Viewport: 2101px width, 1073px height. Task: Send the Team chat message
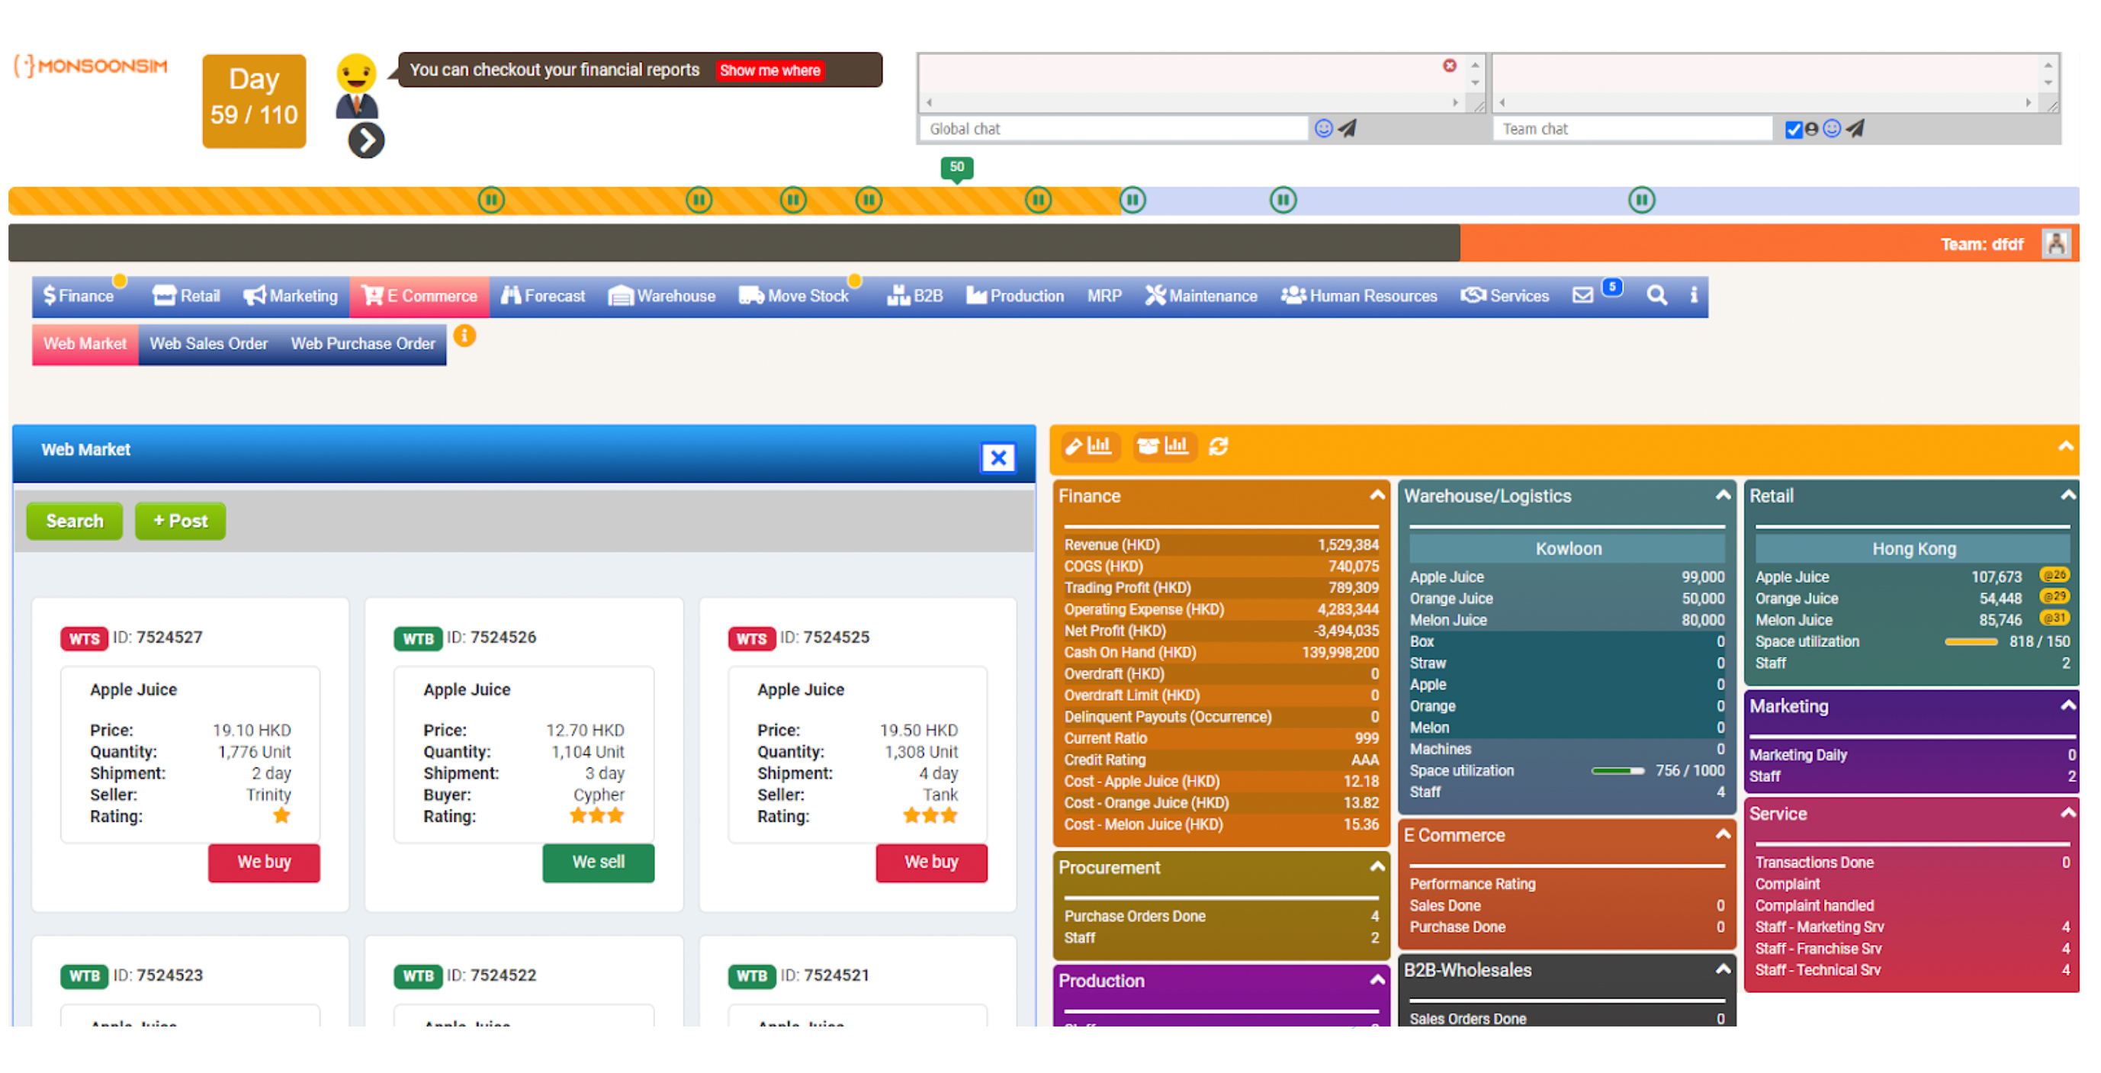pyautogui.click(x=1855, y=129)
